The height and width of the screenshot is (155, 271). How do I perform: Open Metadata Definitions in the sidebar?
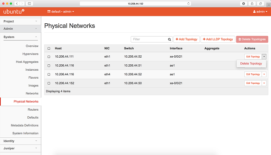pos(24,125)
